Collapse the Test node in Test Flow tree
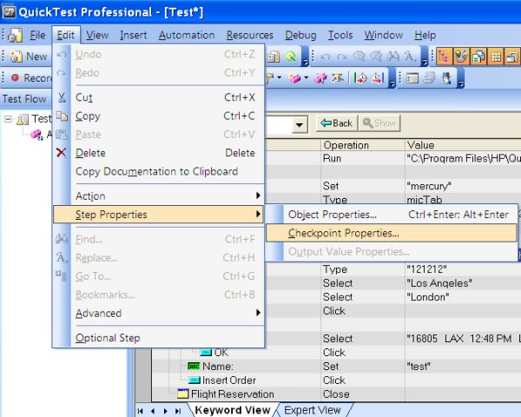This screenshot has height=417, width=521. pos(8,119)
